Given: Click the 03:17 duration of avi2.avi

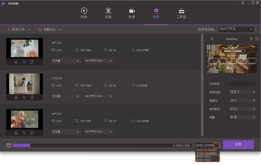Looking at the screenshot, I should (x=113, y=121).
